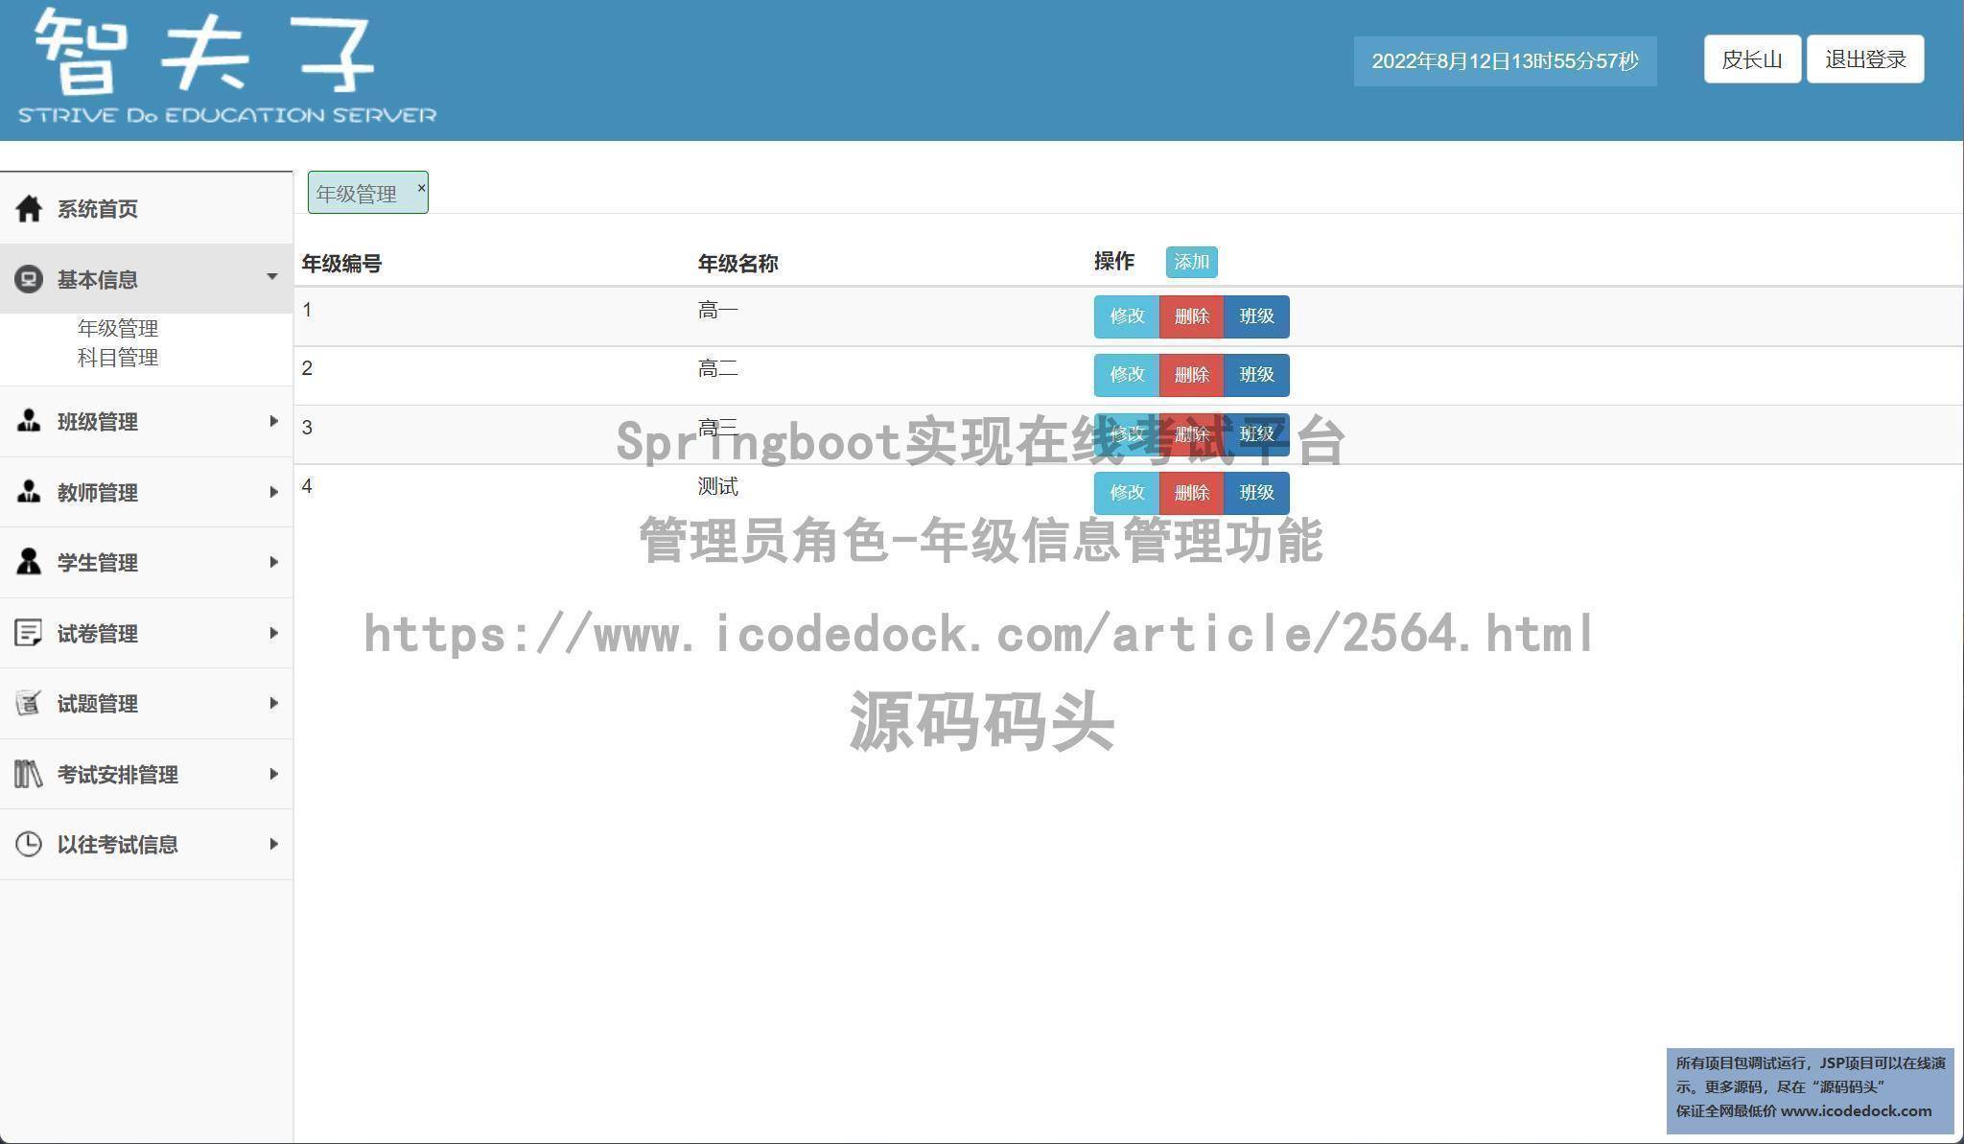Screen dimensions: 1964x1144
Task: Click the clock icon for 以往考试信息
Action: [x=29, y=844]
